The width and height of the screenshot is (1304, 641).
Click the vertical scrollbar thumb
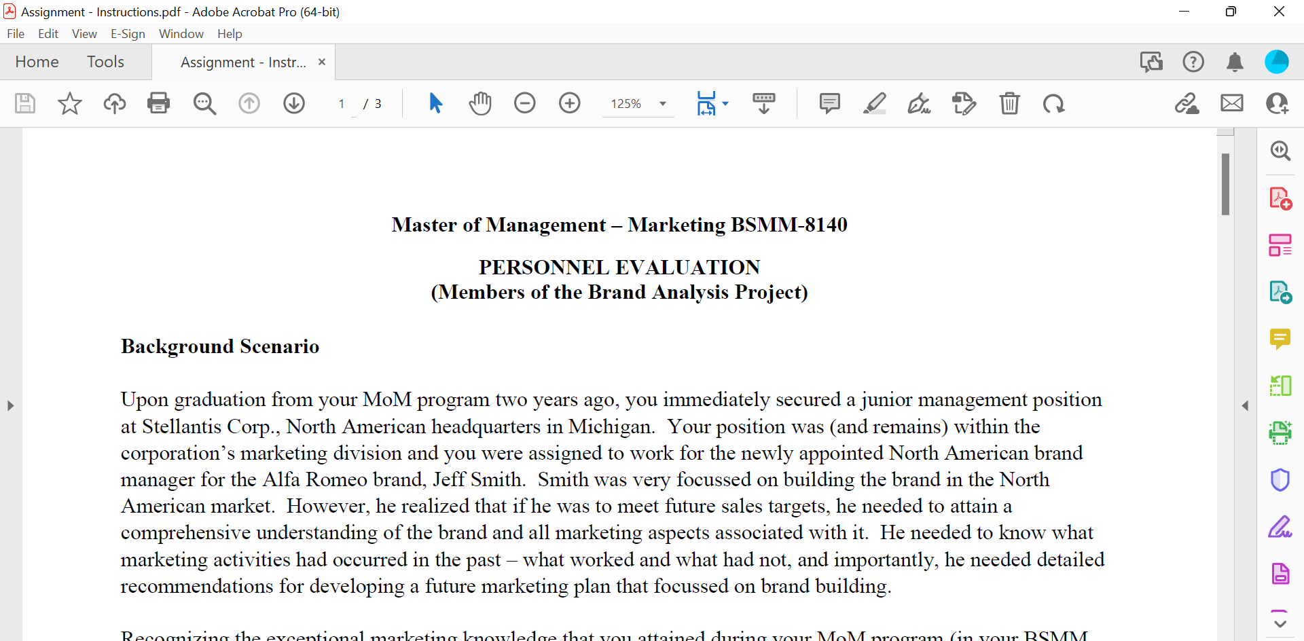click(1225, 184)
